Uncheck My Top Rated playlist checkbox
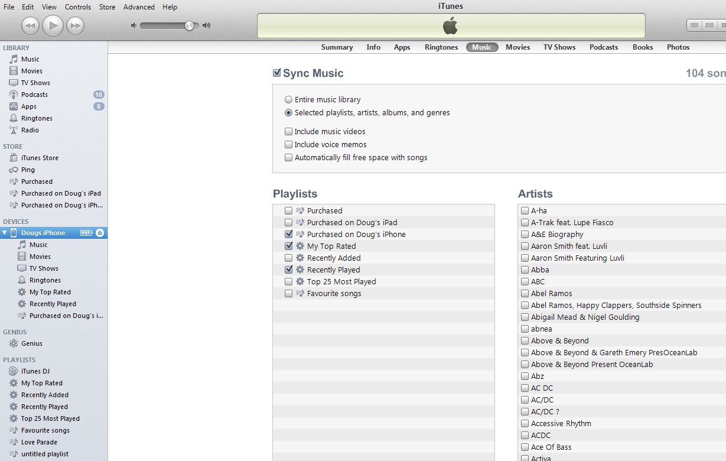Viewport: 726px width, 461px height. [x=288, y=246]
